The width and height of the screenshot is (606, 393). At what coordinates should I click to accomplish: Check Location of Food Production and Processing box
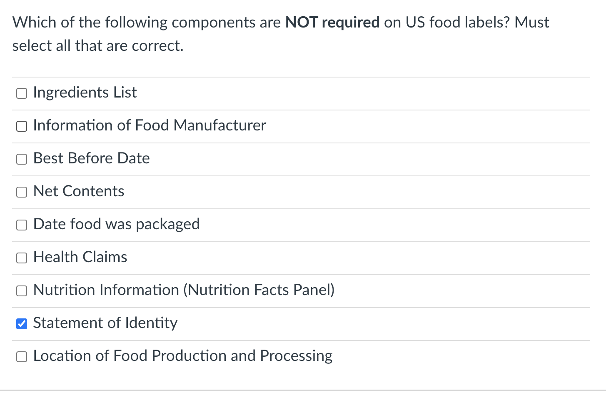(x=22, y=356)
